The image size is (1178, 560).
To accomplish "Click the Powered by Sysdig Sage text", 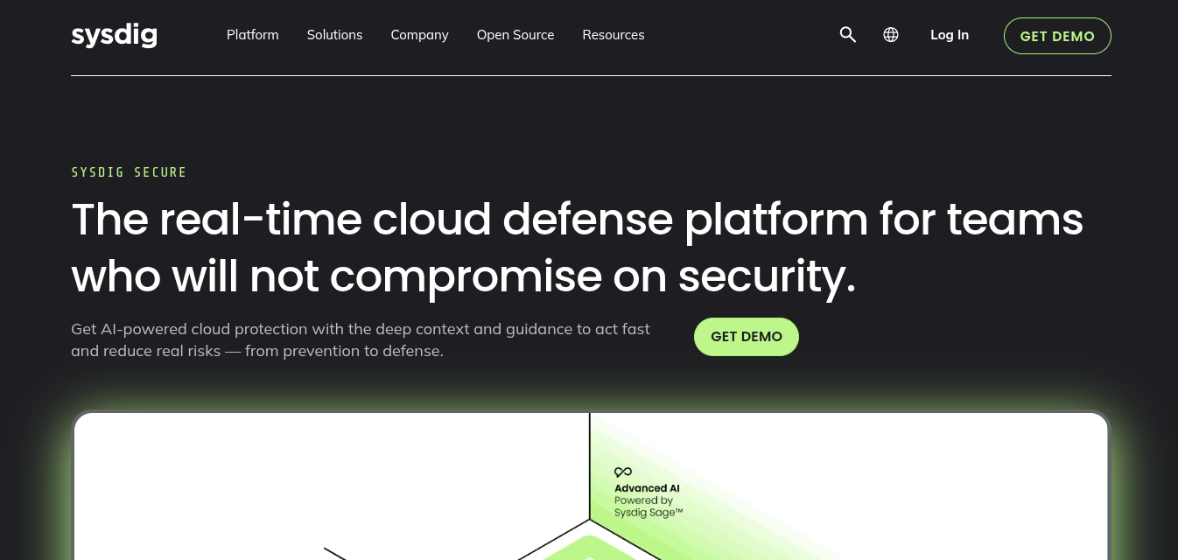I will pyautogui.click(x=649, y=507).
